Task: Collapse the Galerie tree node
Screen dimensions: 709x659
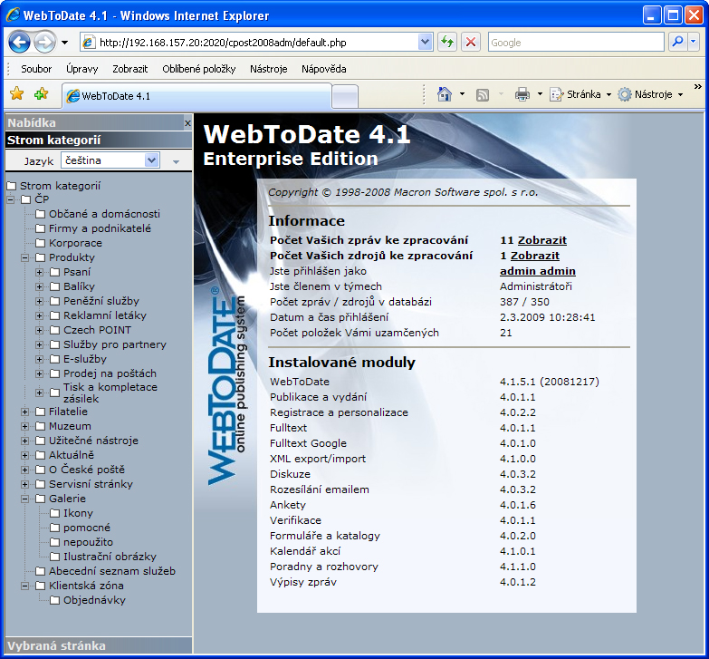Action: [25, 499]
